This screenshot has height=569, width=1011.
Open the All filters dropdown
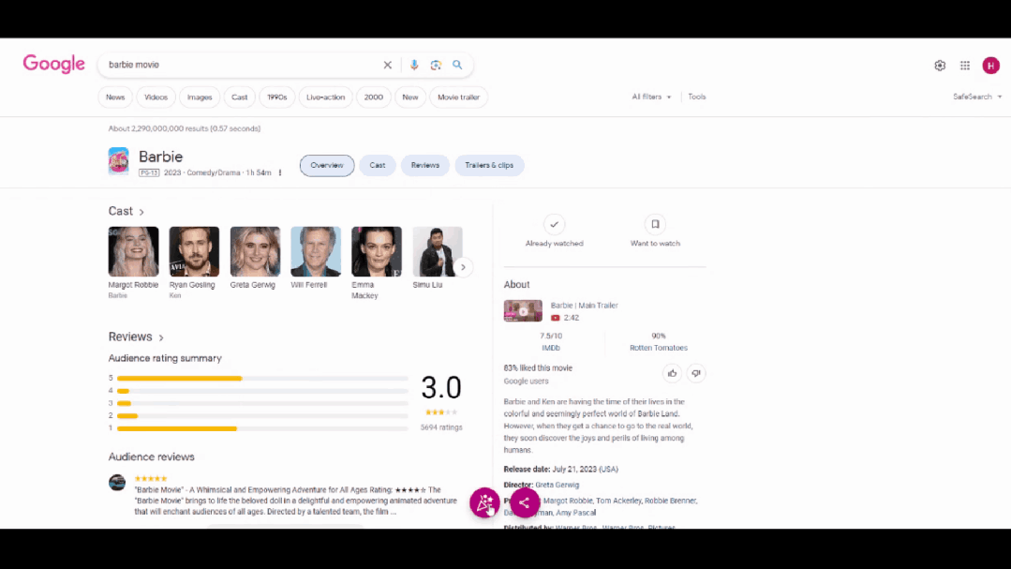(651, 97)
